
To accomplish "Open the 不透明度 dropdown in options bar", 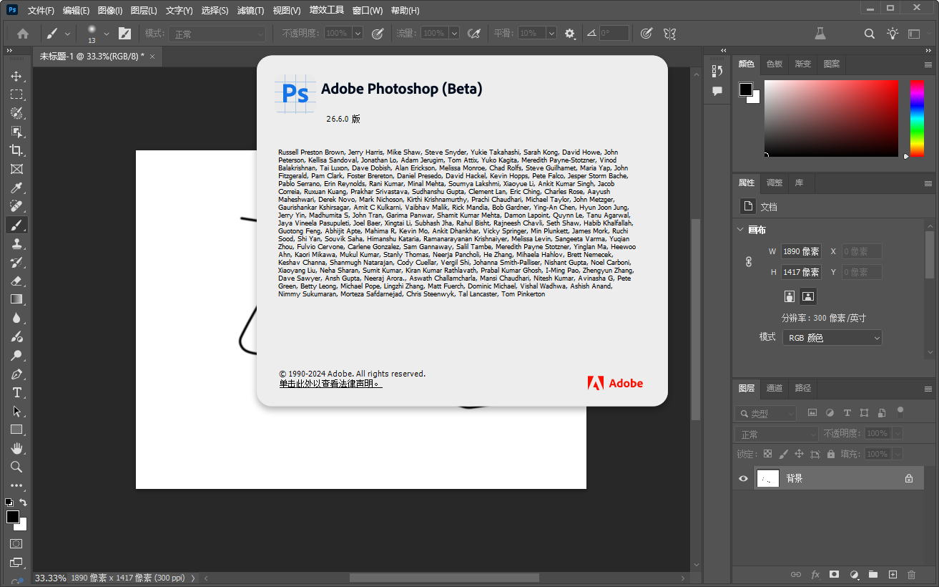I will point(358,33).
